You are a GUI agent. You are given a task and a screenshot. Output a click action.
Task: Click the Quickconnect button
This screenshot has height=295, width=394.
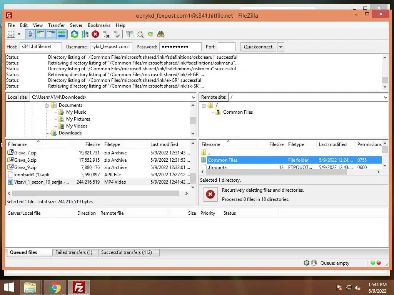[258, 47]
